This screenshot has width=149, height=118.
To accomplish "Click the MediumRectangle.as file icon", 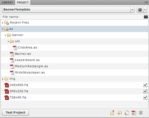I will [12, 66].
